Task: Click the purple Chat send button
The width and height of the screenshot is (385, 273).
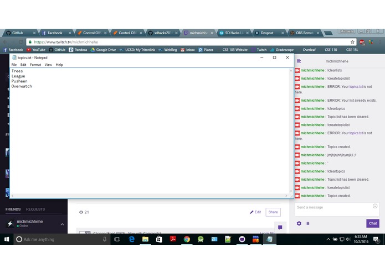Action: (x=373, y=223)
